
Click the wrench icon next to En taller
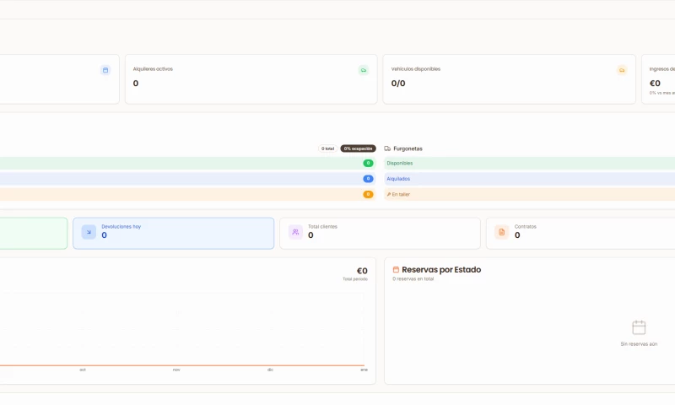point(389,194)
